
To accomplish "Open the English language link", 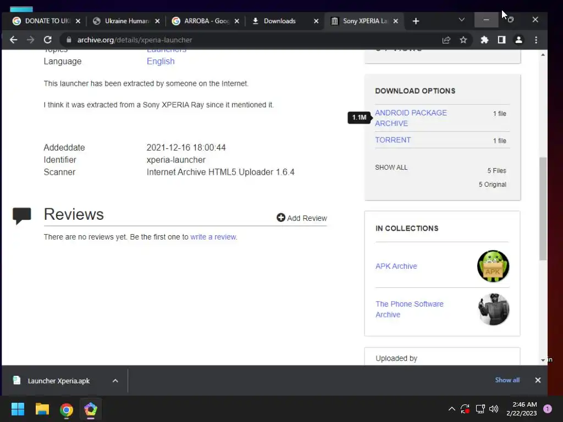I will (161, 62).
